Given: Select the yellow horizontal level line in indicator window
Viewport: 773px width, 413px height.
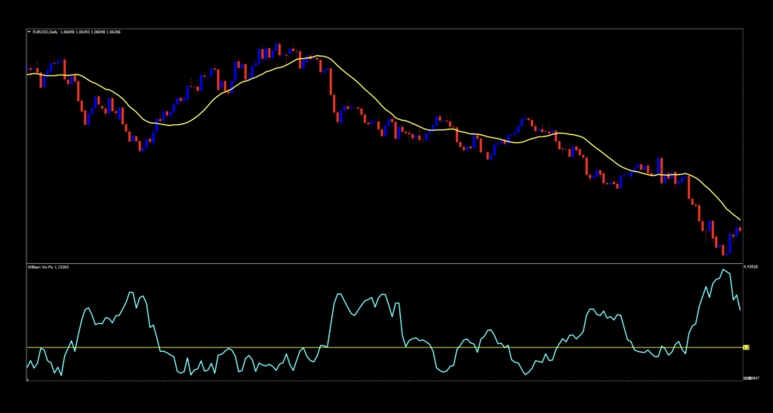Looking at the screenshot, I should (377, 347).
